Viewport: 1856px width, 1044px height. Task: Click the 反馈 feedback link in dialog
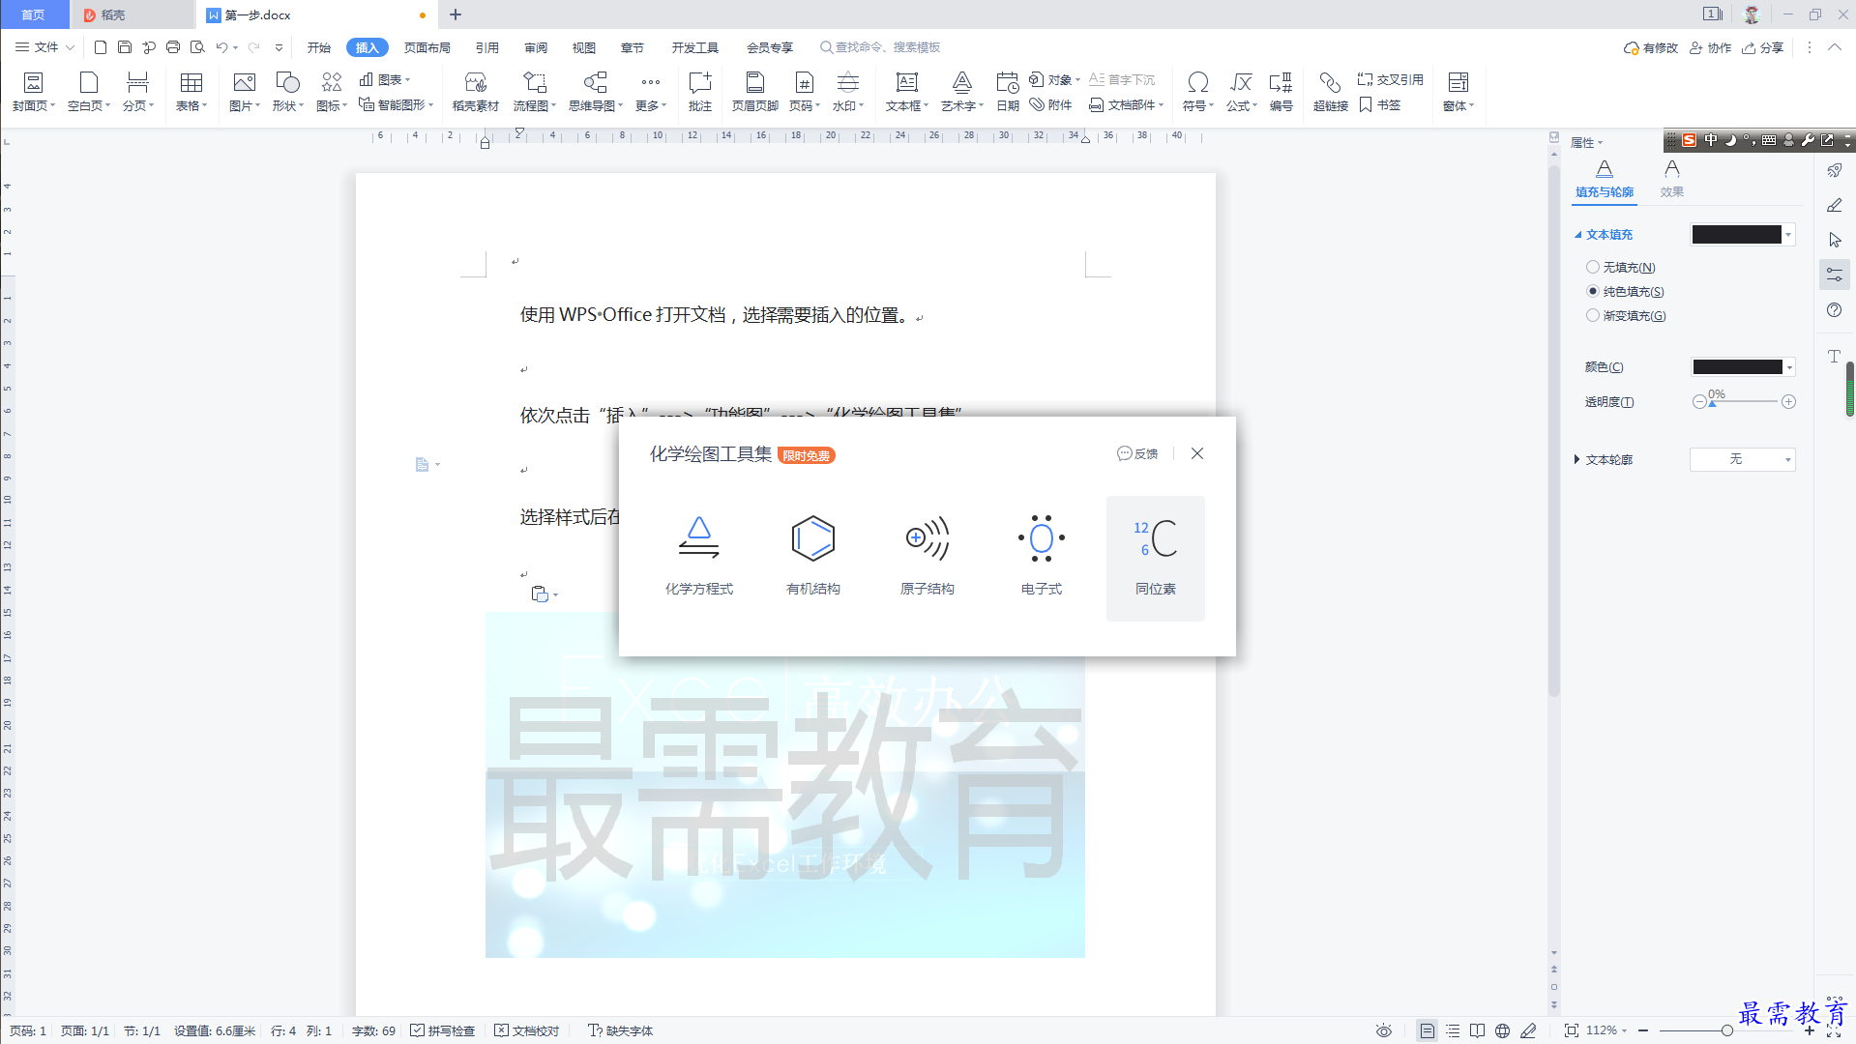1137,453
